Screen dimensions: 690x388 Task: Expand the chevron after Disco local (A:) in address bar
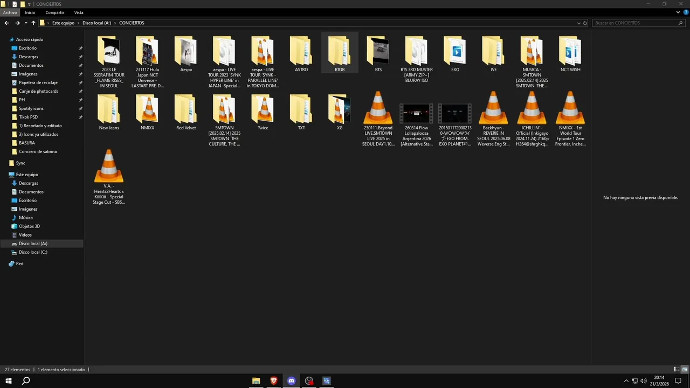(x=115, y=23)
